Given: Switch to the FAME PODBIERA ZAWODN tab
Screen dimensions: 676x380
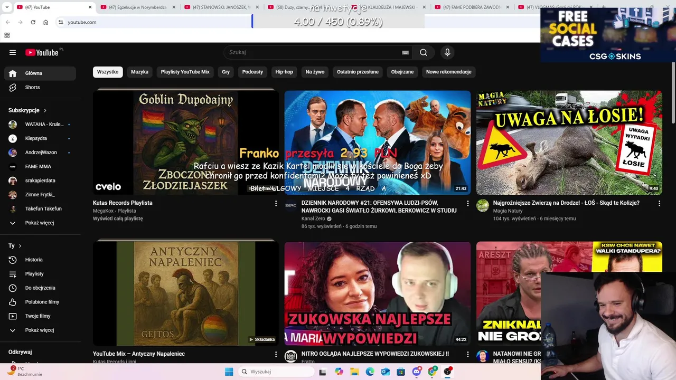Looking at the screenshot, I should pyautogui.click(x=472, y=7).
